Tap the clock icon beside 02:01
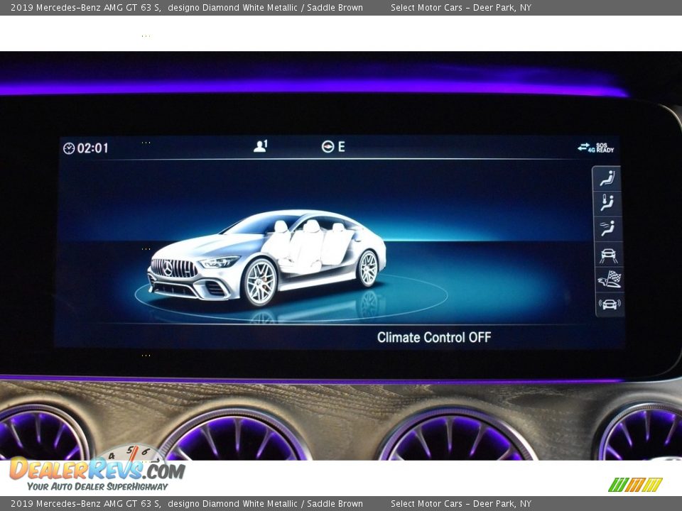The width and height of the screenshot is (682, 511). click(69, 148)
